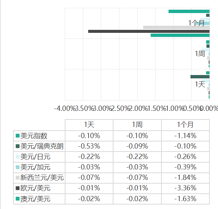Click the 美元指数 legend color swatch

tap(17, 136)
